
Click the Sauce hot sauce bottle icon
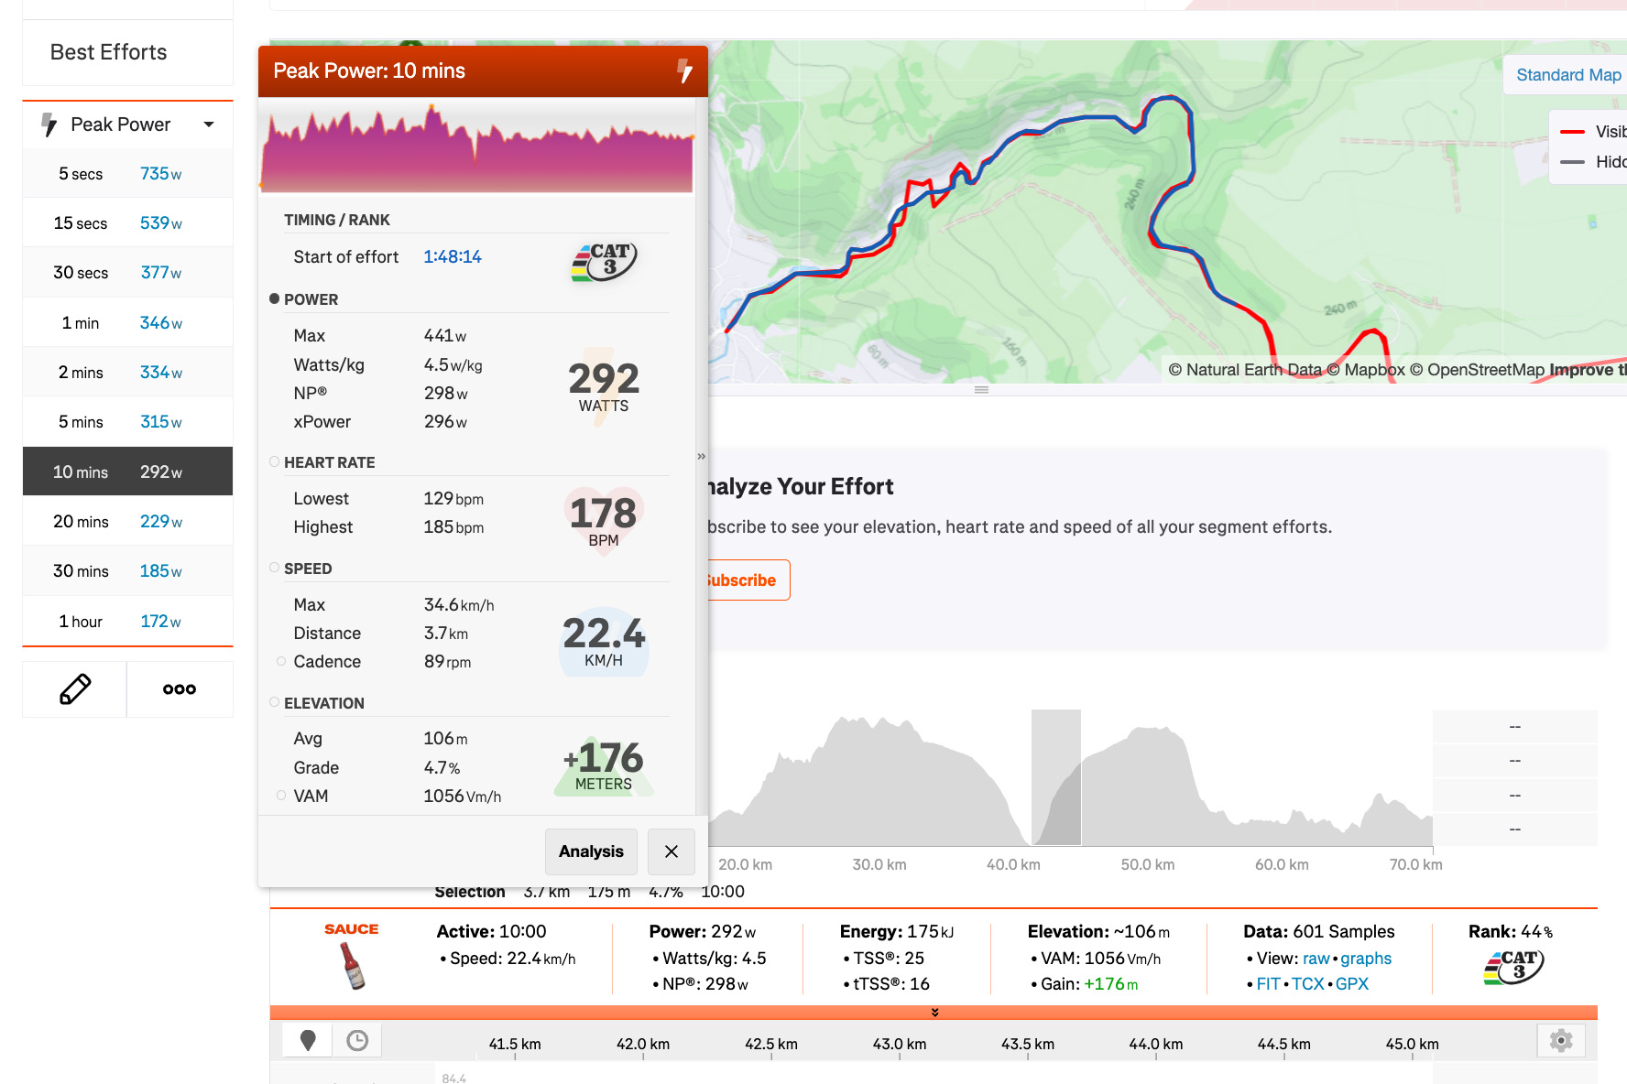(x=352, y=966)
